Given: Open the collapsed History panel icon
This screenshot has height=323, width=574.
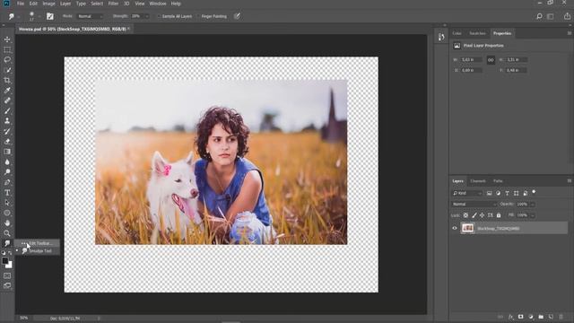Looking at the screenshot, I should 441,37.
